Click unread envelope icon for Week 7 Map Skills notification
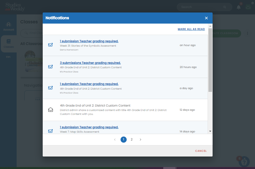Image resolution: width=255 pixels, height=169 pixels. (x=50, y=131)
